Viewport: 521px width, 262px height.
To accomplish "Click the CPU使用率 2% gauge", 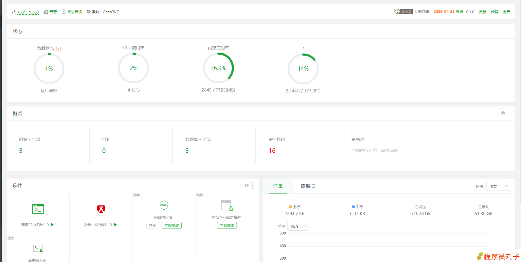I will (134, 68).
